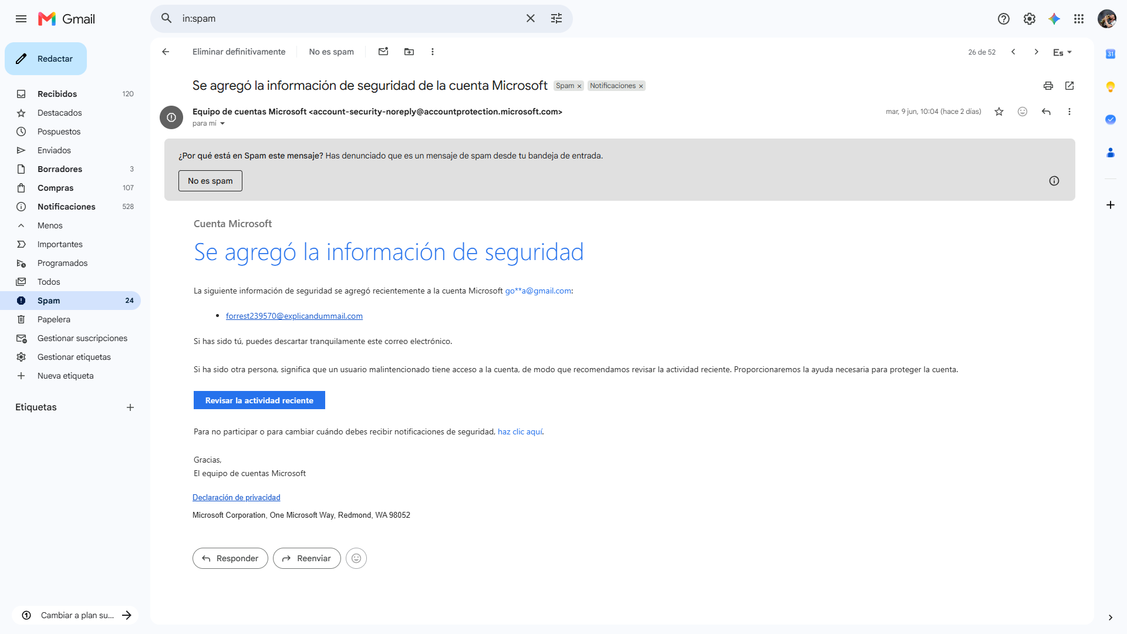
Task: Open Borradores folder
Action: click(70, 169)
